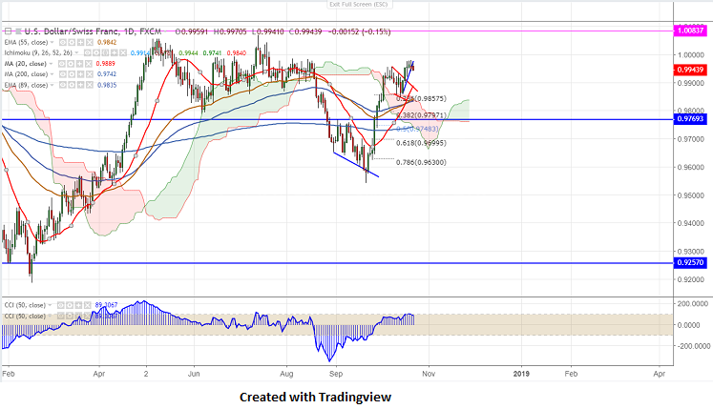713x409 pixels.
Task: View Ichimoku source code braces icon
Action: coord(105,52)
